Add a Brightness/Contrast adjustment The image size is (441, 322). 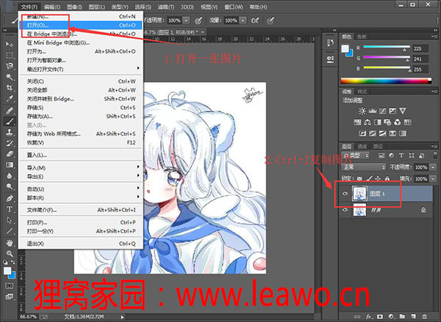pos(362,111)
